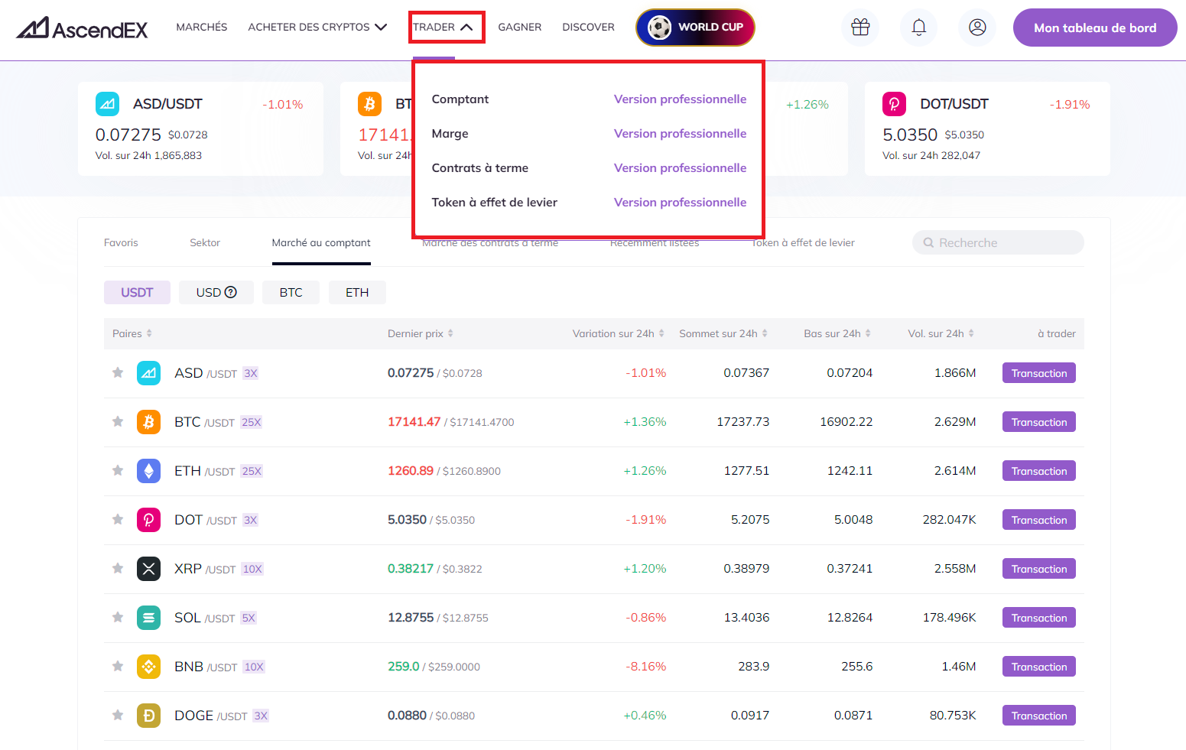Click the ASD/USDT card icon
Screen dimensions: 1186x750
pyautogui.click(x=107, y=104)
